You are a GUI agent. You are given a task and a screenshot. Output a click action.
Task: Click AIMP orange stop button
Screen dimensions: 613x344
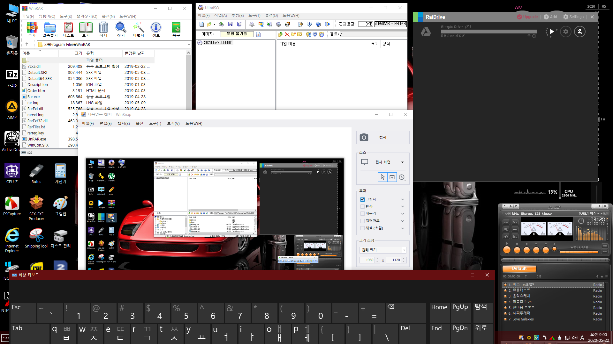click(526, 250)
